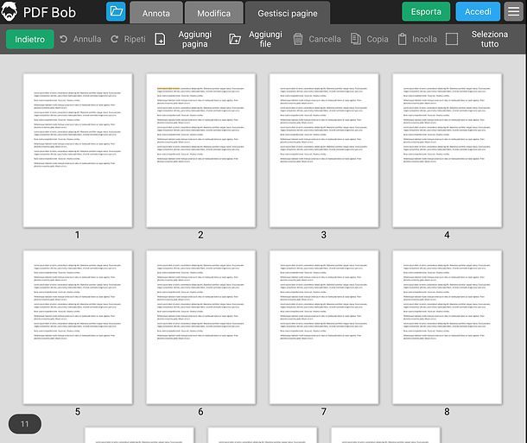This screenshot has height=443, width=527.
Task: Select page 4 thumbnail
Action: [x=447, y=150]
